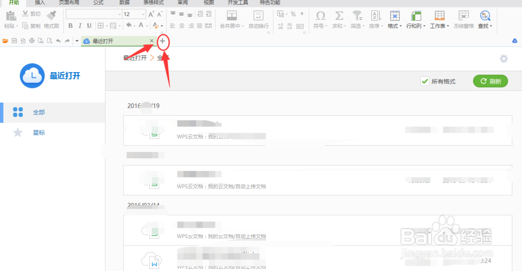This screenshot has height=271, width=522.
Task: Switch to the 页面布局 Page Layout tab
Action: [69, 2]
